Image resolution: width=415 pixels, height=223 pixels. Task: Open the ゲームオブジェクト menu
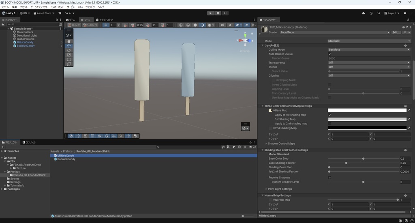tap(39, 7)
